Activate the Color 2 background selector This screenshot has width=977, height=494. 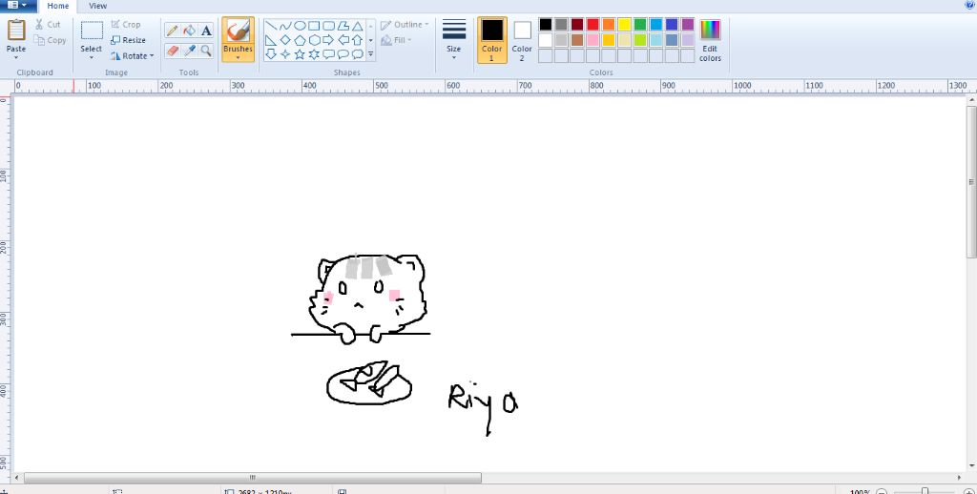point(522,40)
